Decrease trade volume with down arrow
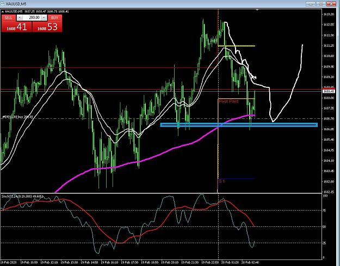Image resolution: width=340 pixels, height=266 pixels. coord(20,18)
